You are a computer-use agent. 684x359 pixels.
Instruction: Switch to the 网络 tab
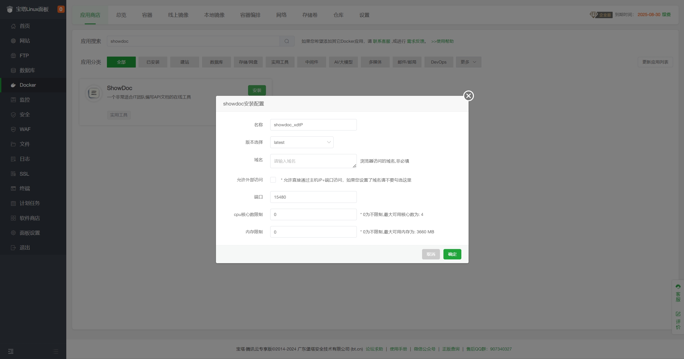(281, 15)
